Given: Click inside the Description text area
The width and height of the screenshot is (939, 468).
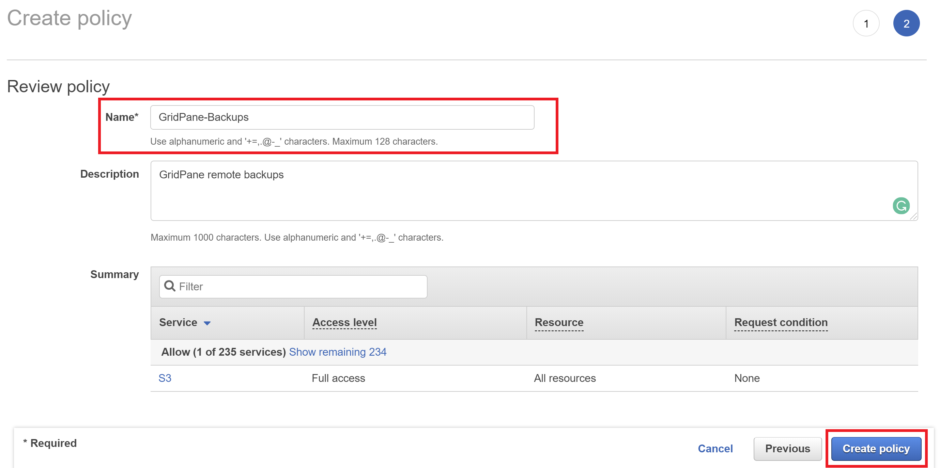Looking at the screenshot, I should coord(534,191).
